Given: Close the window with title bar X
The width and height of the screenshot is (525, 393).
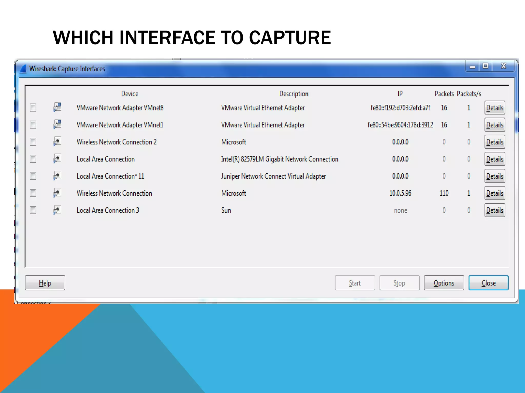Looking at the screenshot, I should 503,66.
